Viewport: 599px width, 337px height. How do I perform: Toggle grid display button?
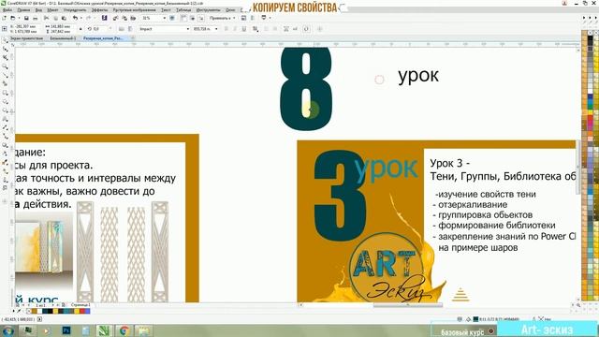click(192, 18)
